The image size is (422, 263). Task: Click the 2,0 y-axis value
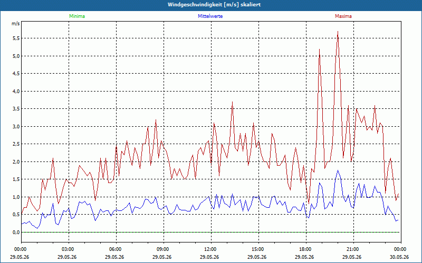(16, 162)
